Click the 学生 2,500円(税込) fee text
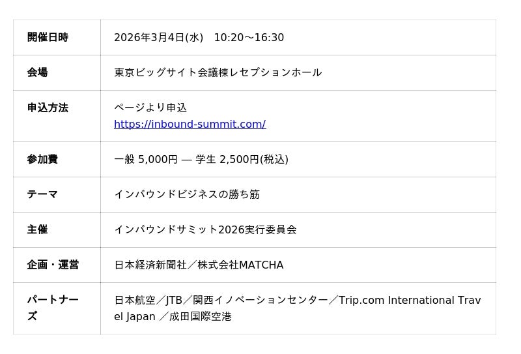521x354 pixels. click(242, 159)
